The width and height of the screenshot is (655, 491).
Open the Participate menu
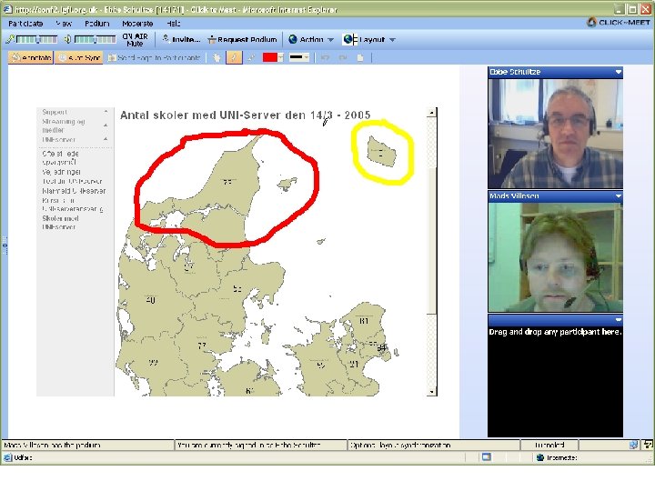[25, 24]
